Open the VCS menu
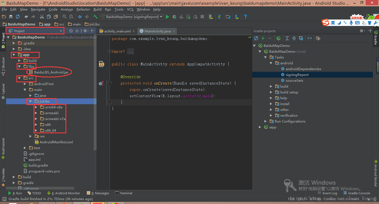The height and width of the screenshot is (204, 379). coord(130,9)
